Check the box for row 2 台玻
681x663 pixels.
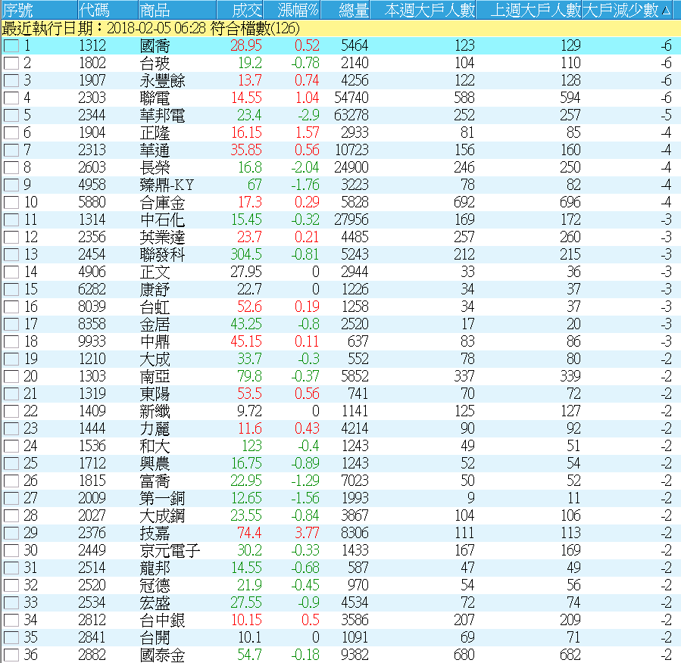(11, 63)
